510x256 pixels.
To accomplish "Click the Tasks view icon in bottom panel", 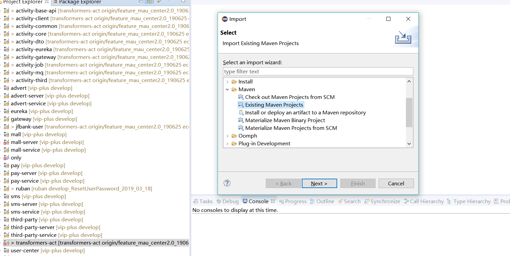I will 195,202.
